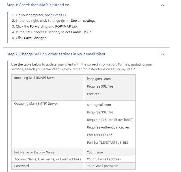Click the Step 2: Change SMTP & other settings heading
Screen dimensions: 181x172
pos(56,54)
